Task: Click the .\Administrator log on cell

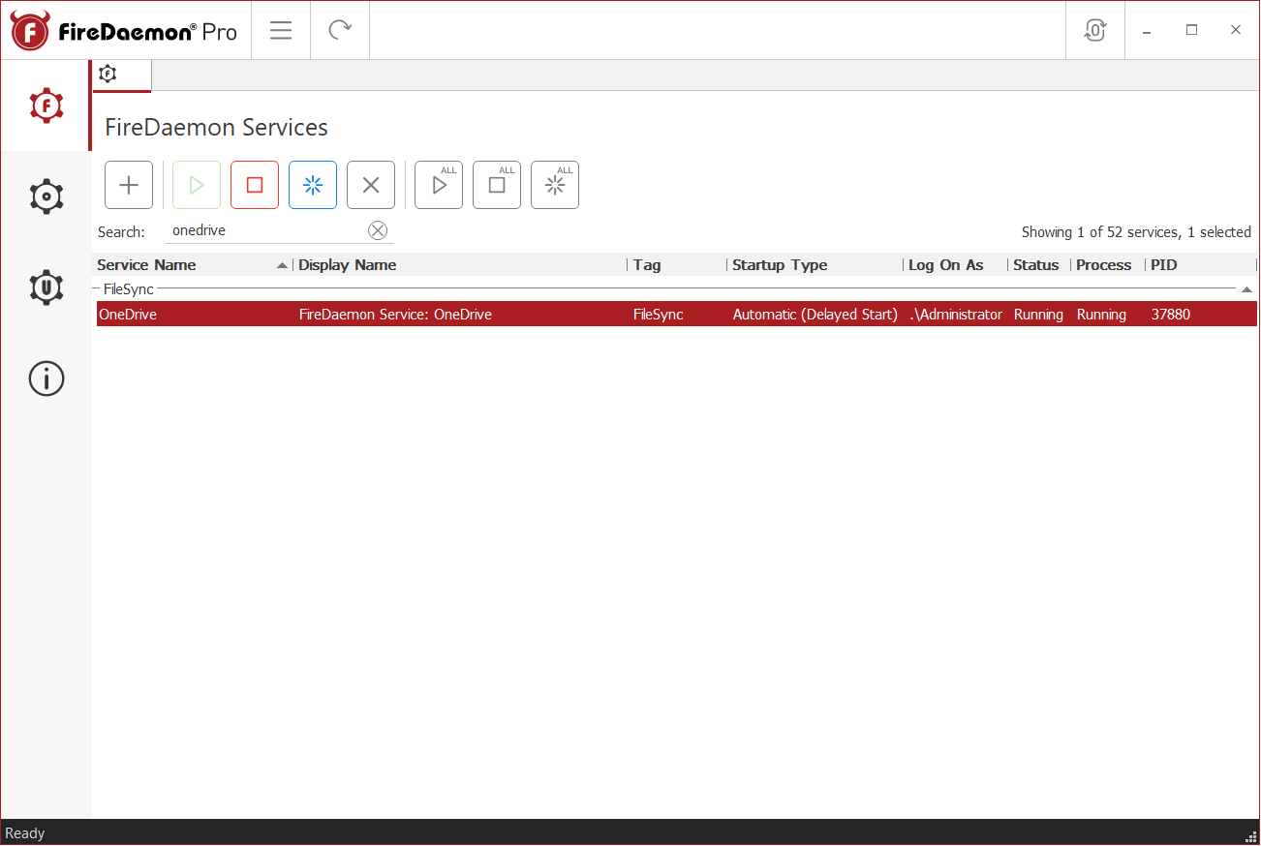Action: [x=956, y=315]
